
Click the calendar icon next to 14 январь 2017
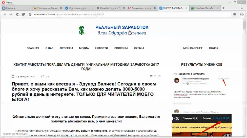click(x=13, y=76)
